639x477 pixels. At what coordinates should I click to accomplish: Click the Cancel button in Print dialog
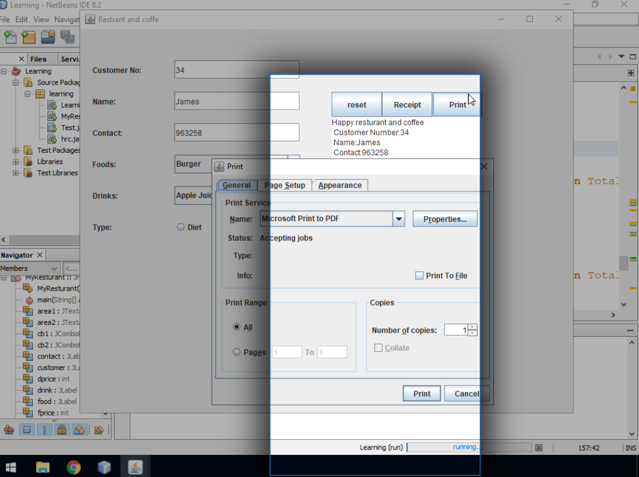tap(467, 394)
